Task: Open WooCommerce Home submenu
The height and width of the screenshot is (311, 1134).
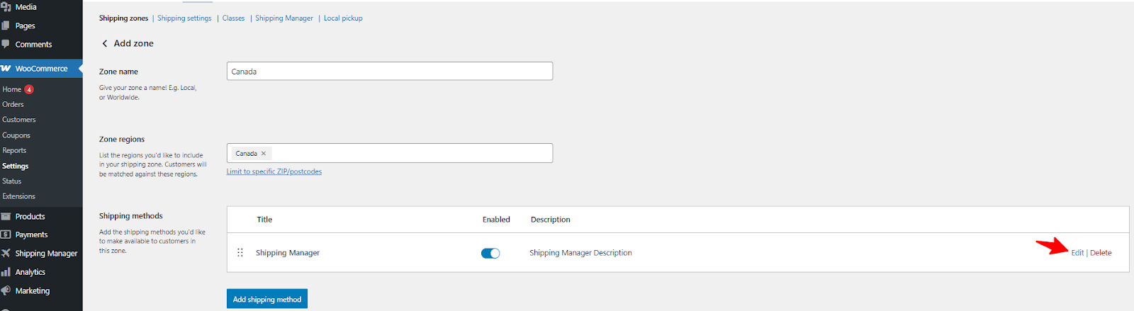Action: tap(11, 89)
